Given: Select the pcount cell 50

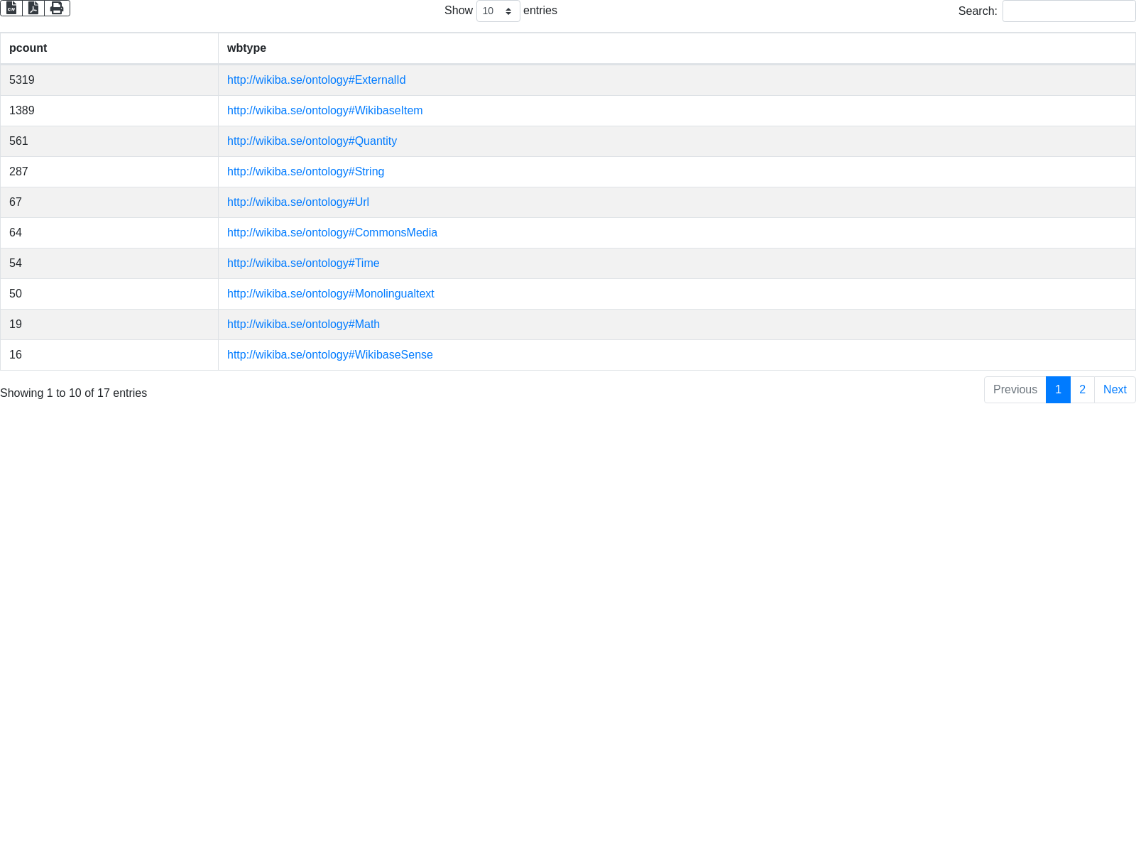Looking at the screenshot, I should pyautogui.click(x=109, y=294).
